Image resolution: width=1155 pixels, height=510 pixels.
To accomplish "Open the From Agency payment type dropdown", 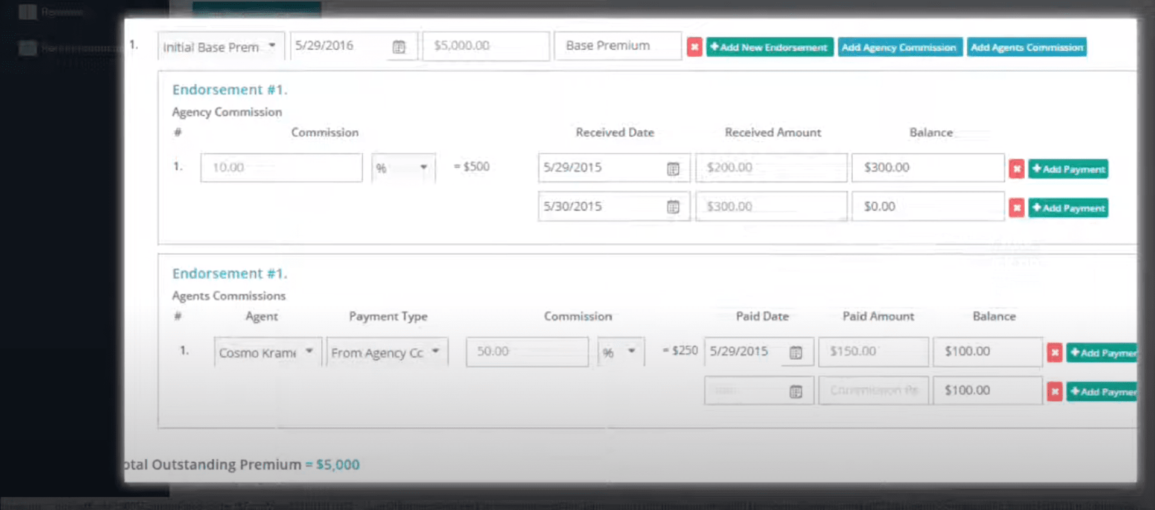I will point(387,352).
